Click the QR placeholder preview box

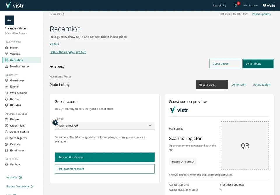(x=245, y=145)
